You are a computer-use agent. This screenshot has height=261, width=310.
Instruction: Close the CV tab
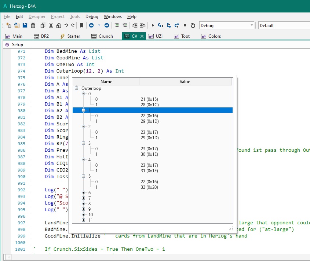142,36
